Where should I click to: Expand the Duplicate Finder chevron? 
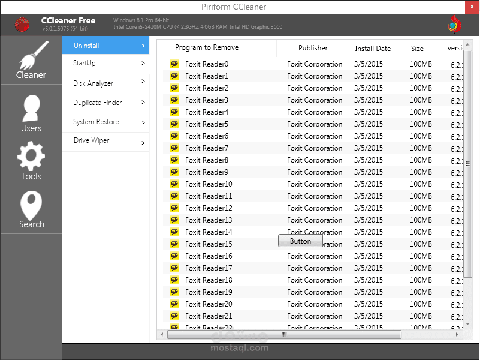pyautogui.click(x=144, y=103)
